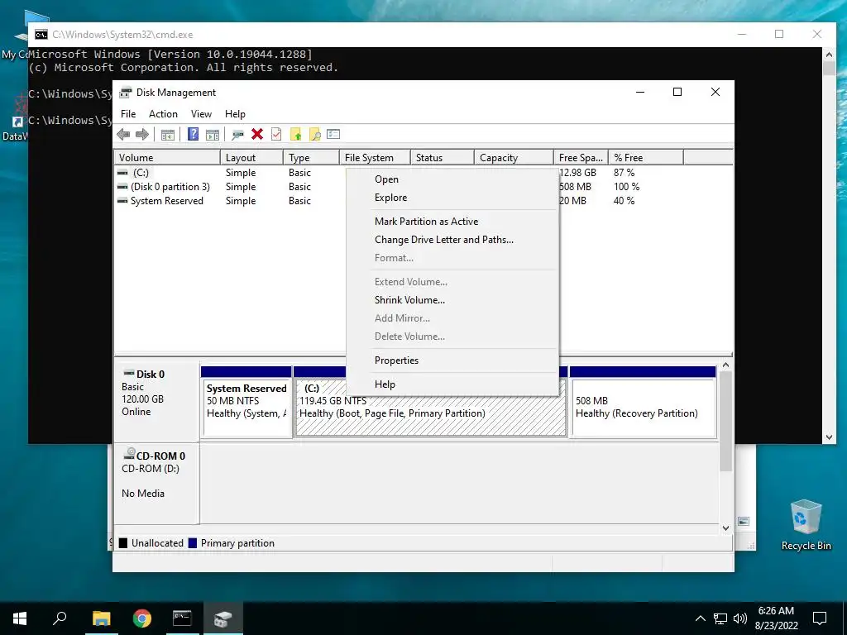
Task: Click the red X Delete toolbar icon
Action: (257, 134)
